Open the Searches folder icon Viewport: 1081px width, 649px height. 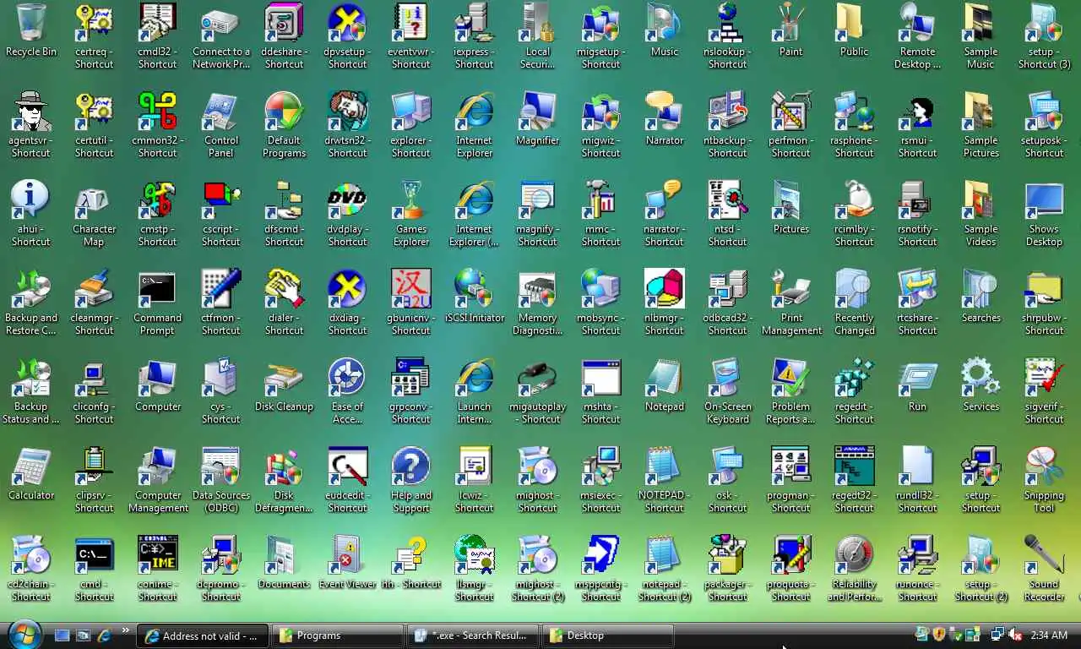981,289
